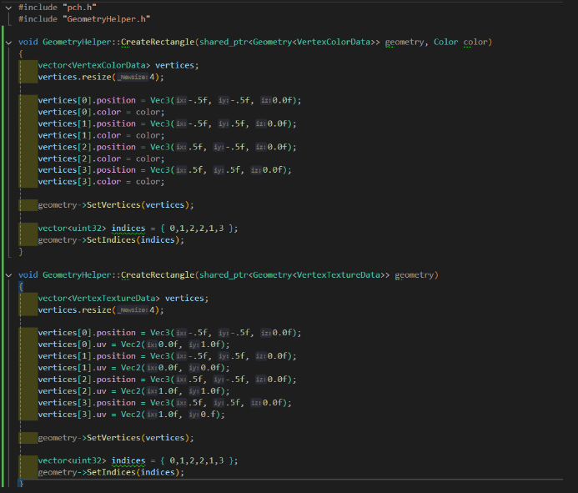Click second squiggle-underlined indices variable near bottom
The image size is (578, 493).
click(x=128, y=460)
